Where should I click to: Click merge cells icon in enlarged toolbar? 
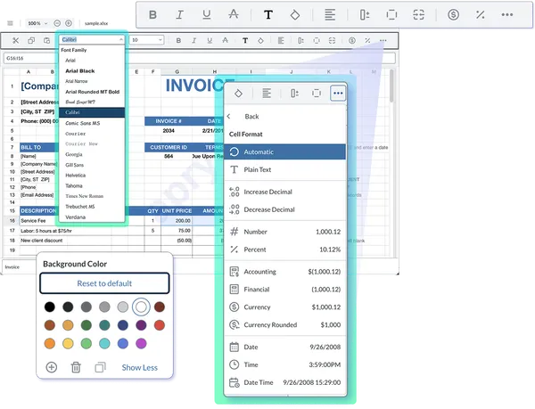pyautogui.click(x=418, y=14)
